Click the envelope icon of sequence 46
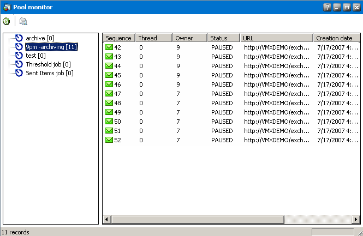 (109, 84)
